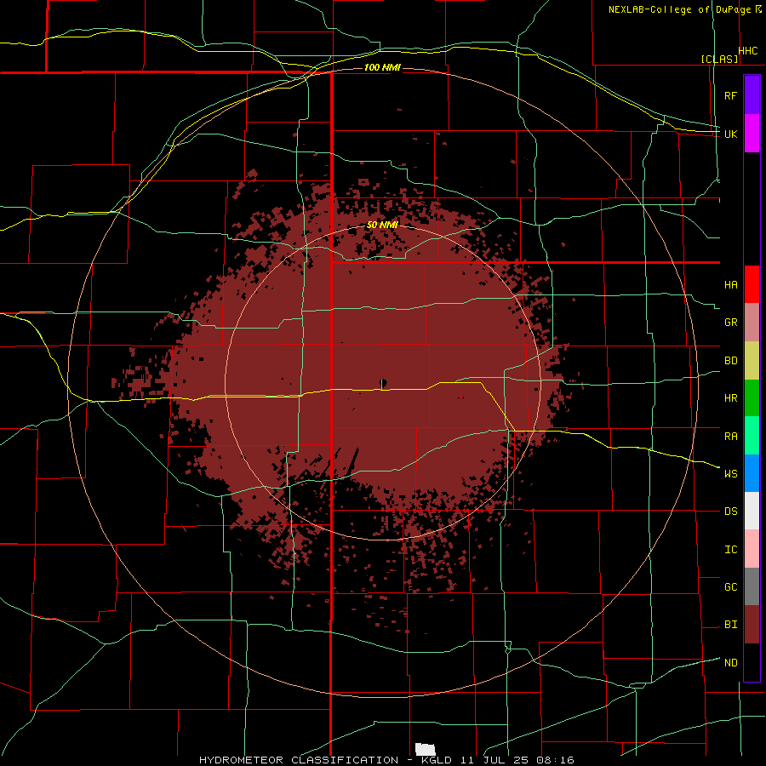Screen dimensions: 766x766
Task: Select the GC legend label
Action: point(730,587)
